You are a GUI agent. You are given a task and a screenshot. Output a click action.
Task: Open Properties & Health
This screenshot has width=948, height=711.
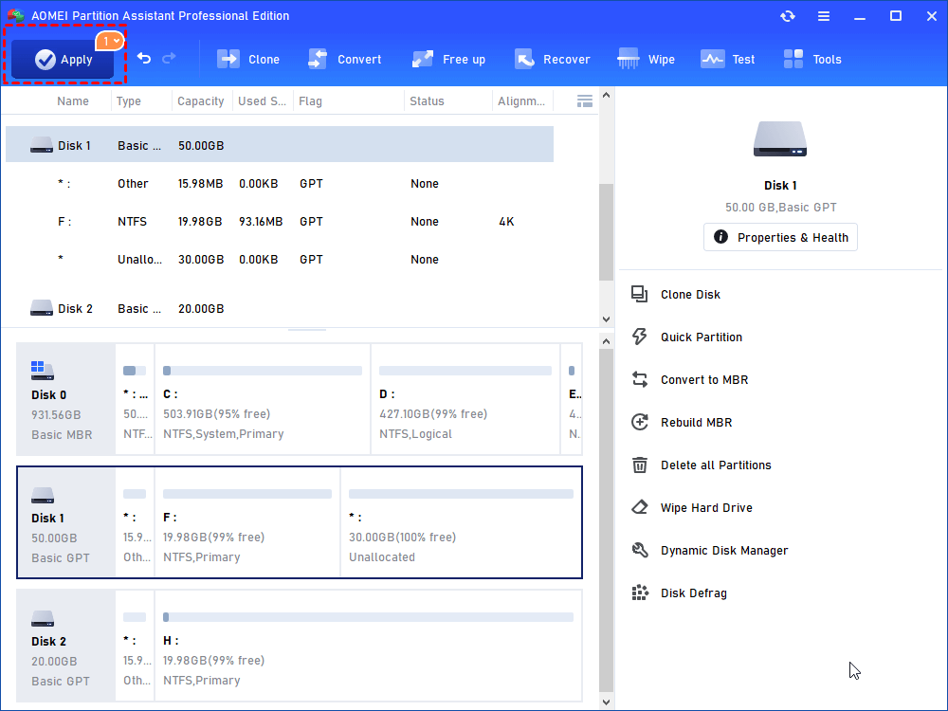click(780, 237)
